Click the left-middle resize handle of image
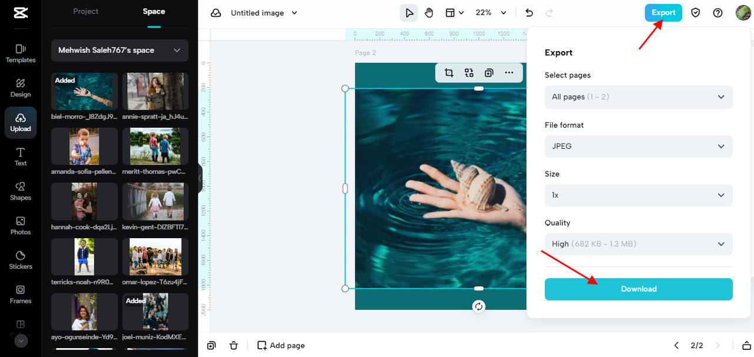The height and width of the screenshot is (357, 754). pos(345,188)
